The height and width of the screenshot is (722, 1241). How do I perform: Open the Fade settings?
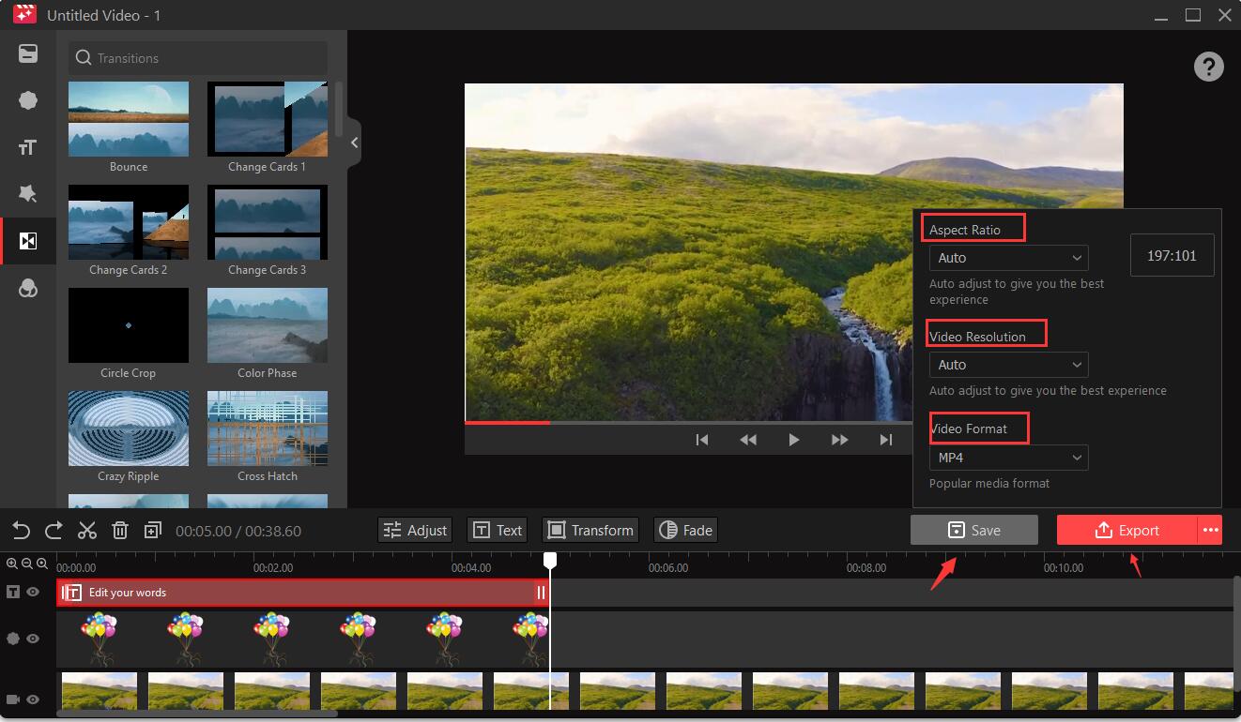[x=685, y=530]
